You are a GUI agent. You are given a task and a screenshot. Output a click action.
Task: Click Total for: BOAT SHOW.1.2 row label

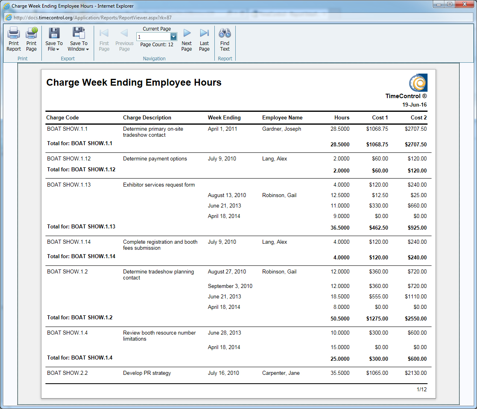coord(80,317)
